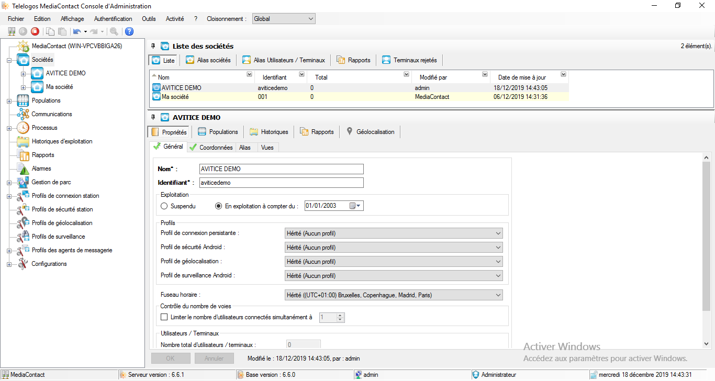Enable limiter le nombre d'utilisateurs checkbox
The height and width of the screenshot is (381, 715).
click(x=164, y=317)
